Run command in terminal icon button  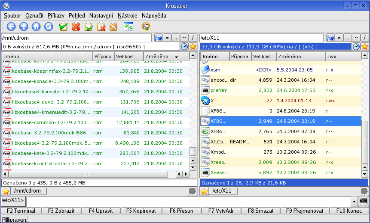click(364, 201)
